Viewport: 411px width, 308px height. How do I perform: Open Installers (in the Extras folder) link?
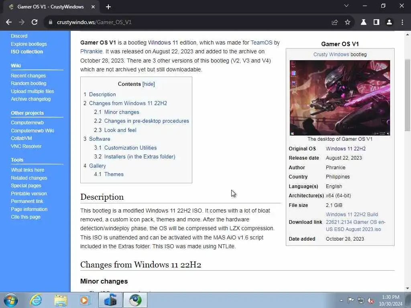pyautogui.click(x=140, y=157)
